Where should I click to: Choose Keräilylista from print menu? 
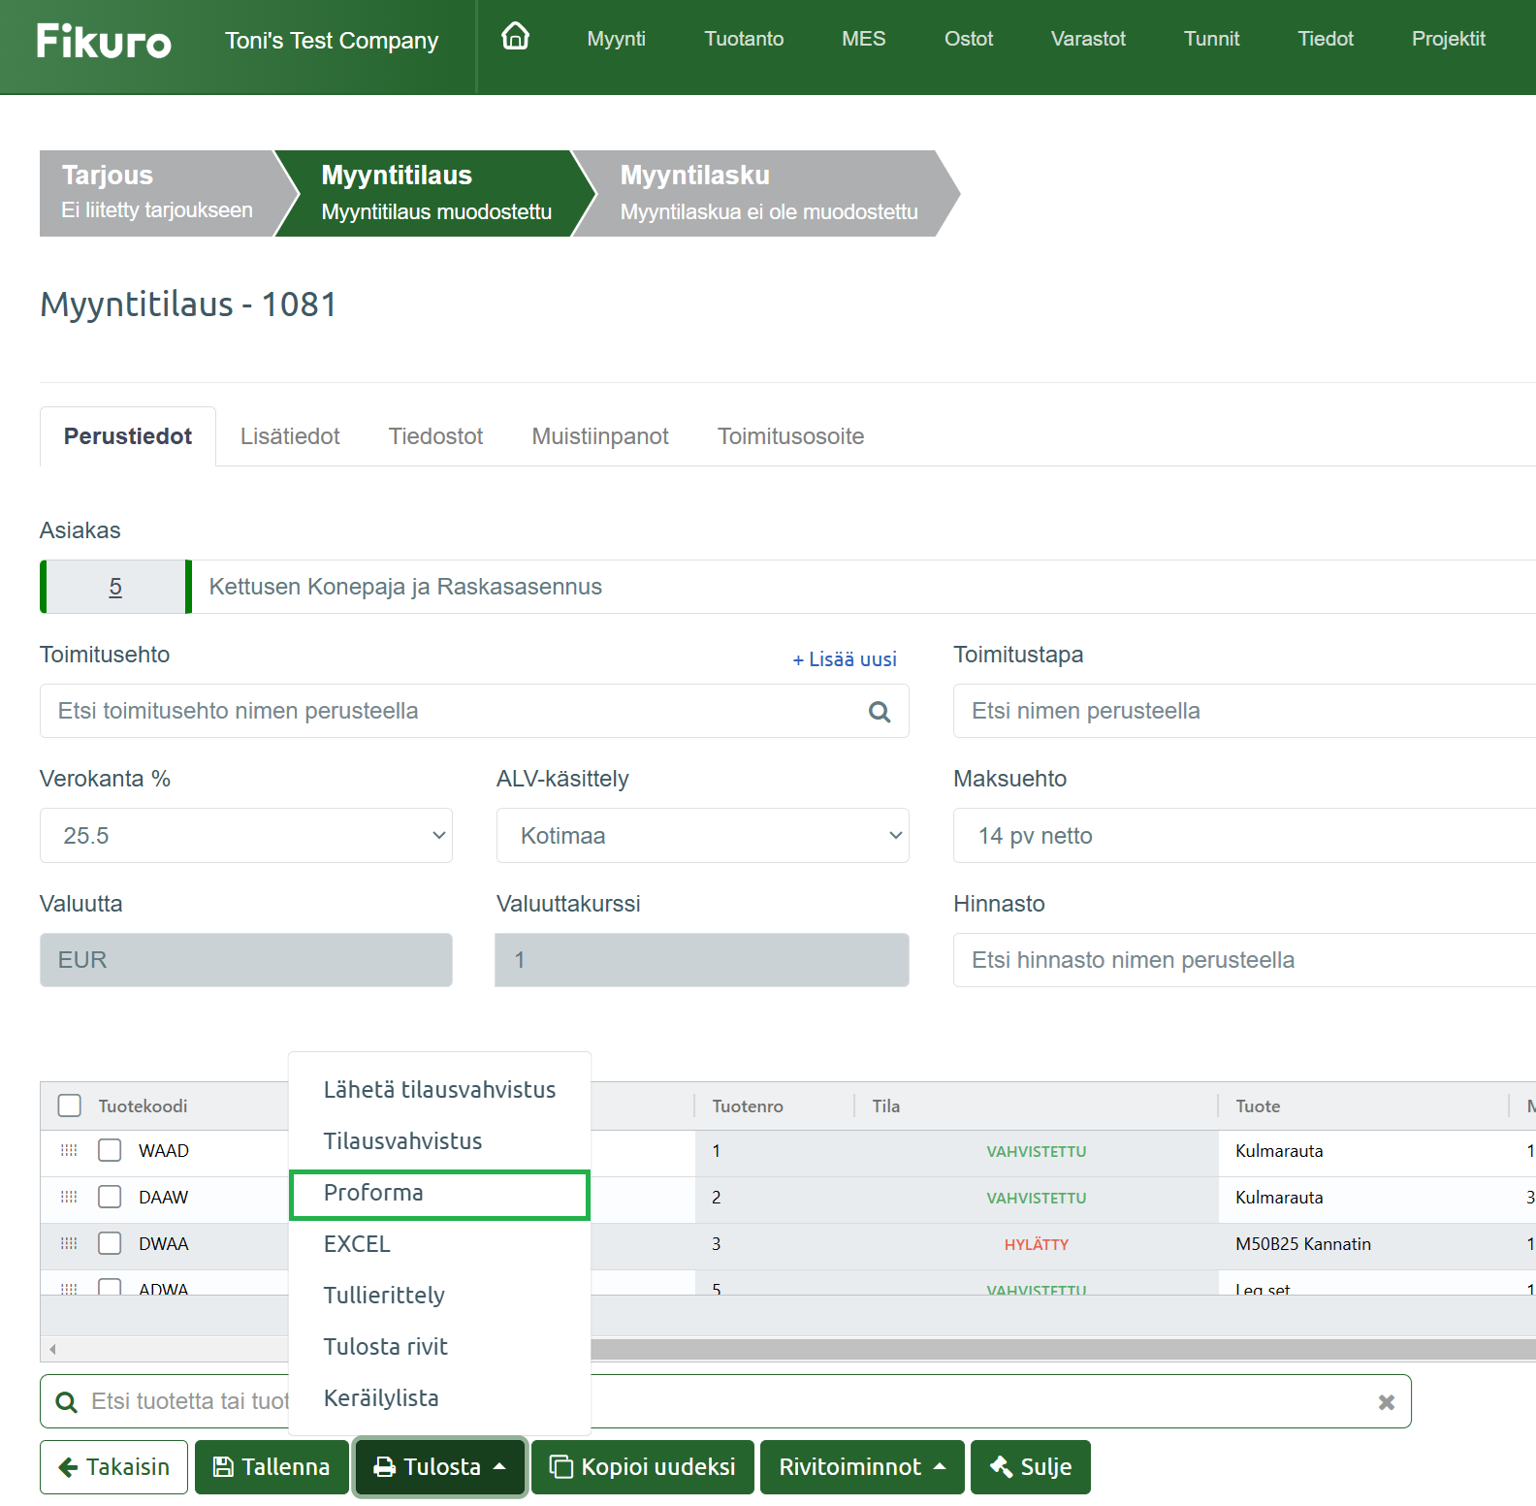[439, 1398]
